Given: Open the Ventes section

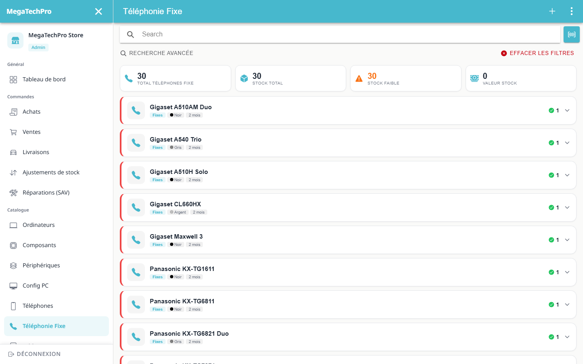Looking at the screenshot, I should tap(56, 132).
